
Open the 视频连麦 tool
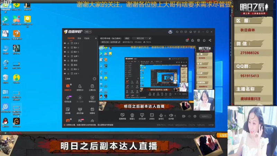click(x=68, y=99)
